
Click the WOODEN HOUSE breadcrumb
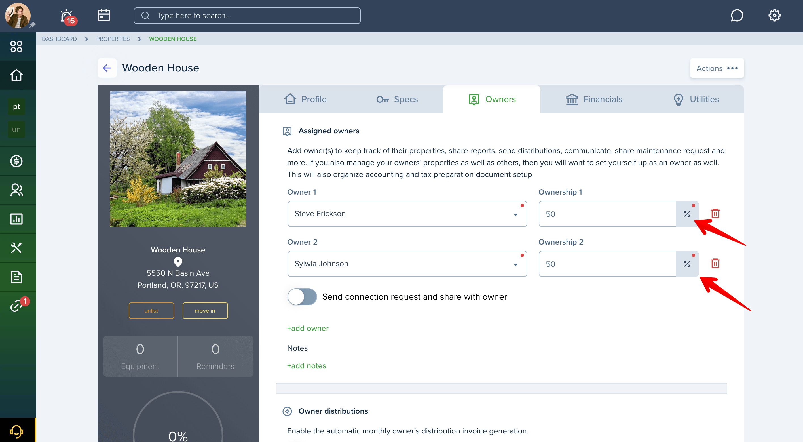pyautogui.click(x=173, y=39)
